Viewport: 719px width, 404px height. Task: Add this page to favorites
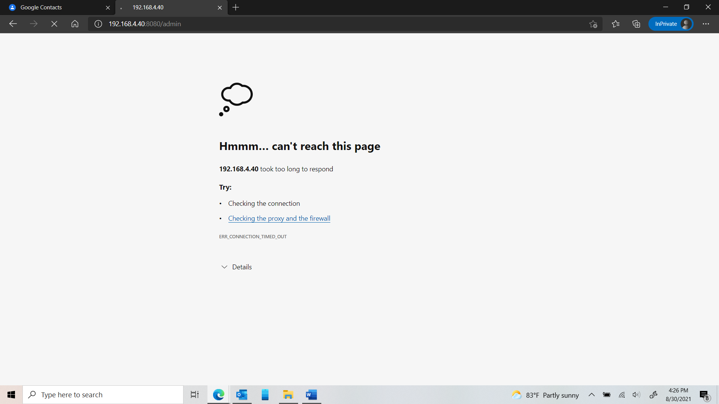[x=593, y=24]
